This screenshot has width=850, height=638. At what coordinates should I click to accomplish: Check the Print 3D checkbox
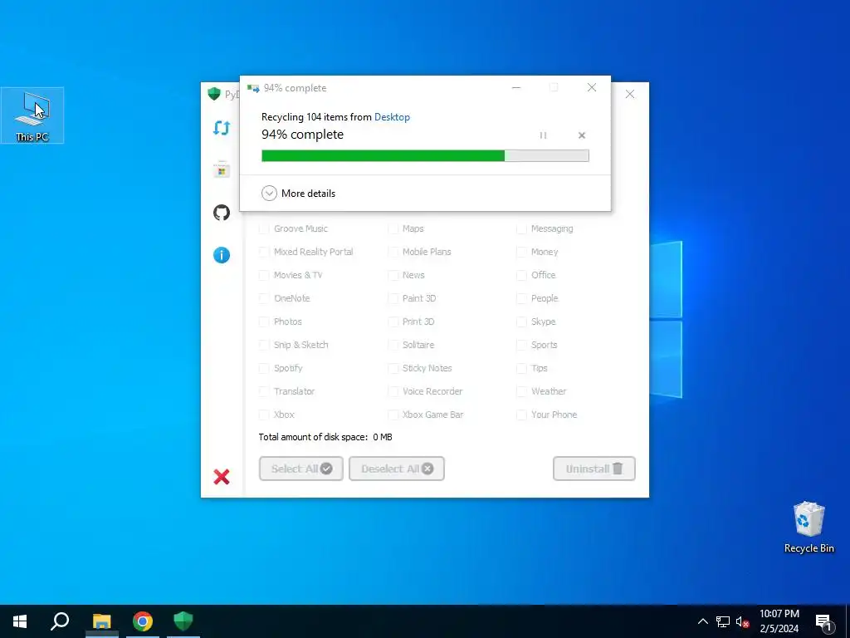click(x=393, y=321)
